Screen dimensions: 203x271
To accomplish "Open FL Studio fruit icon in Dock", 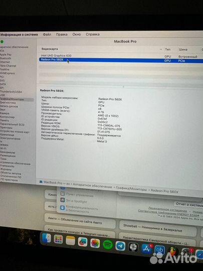I will [173, 251].
